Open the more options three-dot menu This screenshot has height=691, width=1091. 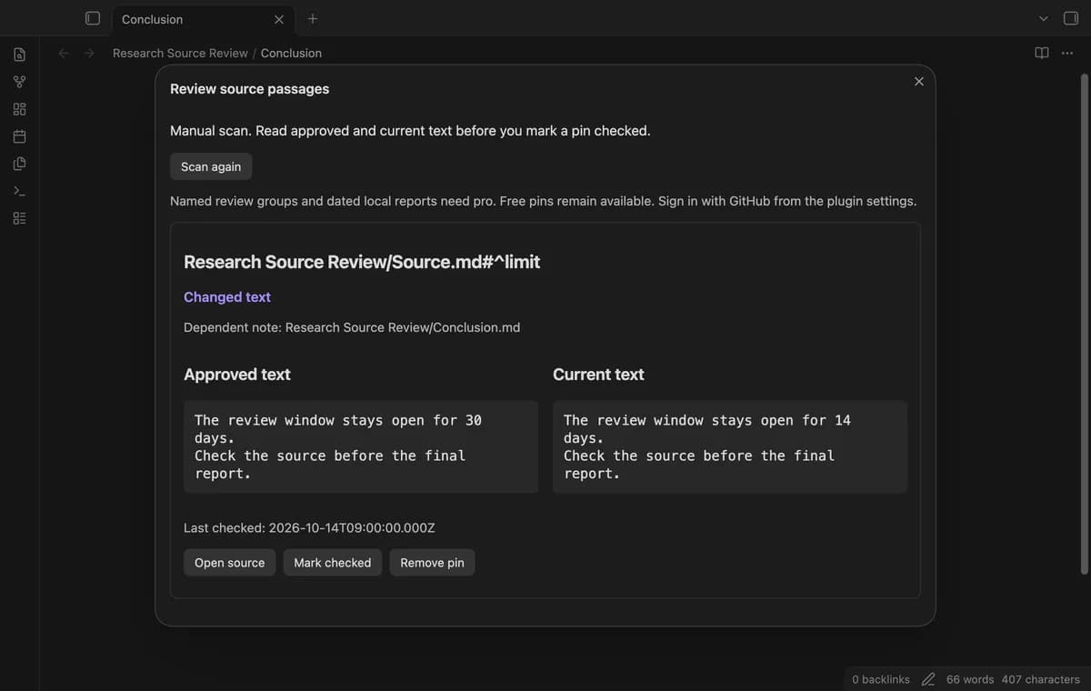pyautogui.click(x=1067, y=53)
